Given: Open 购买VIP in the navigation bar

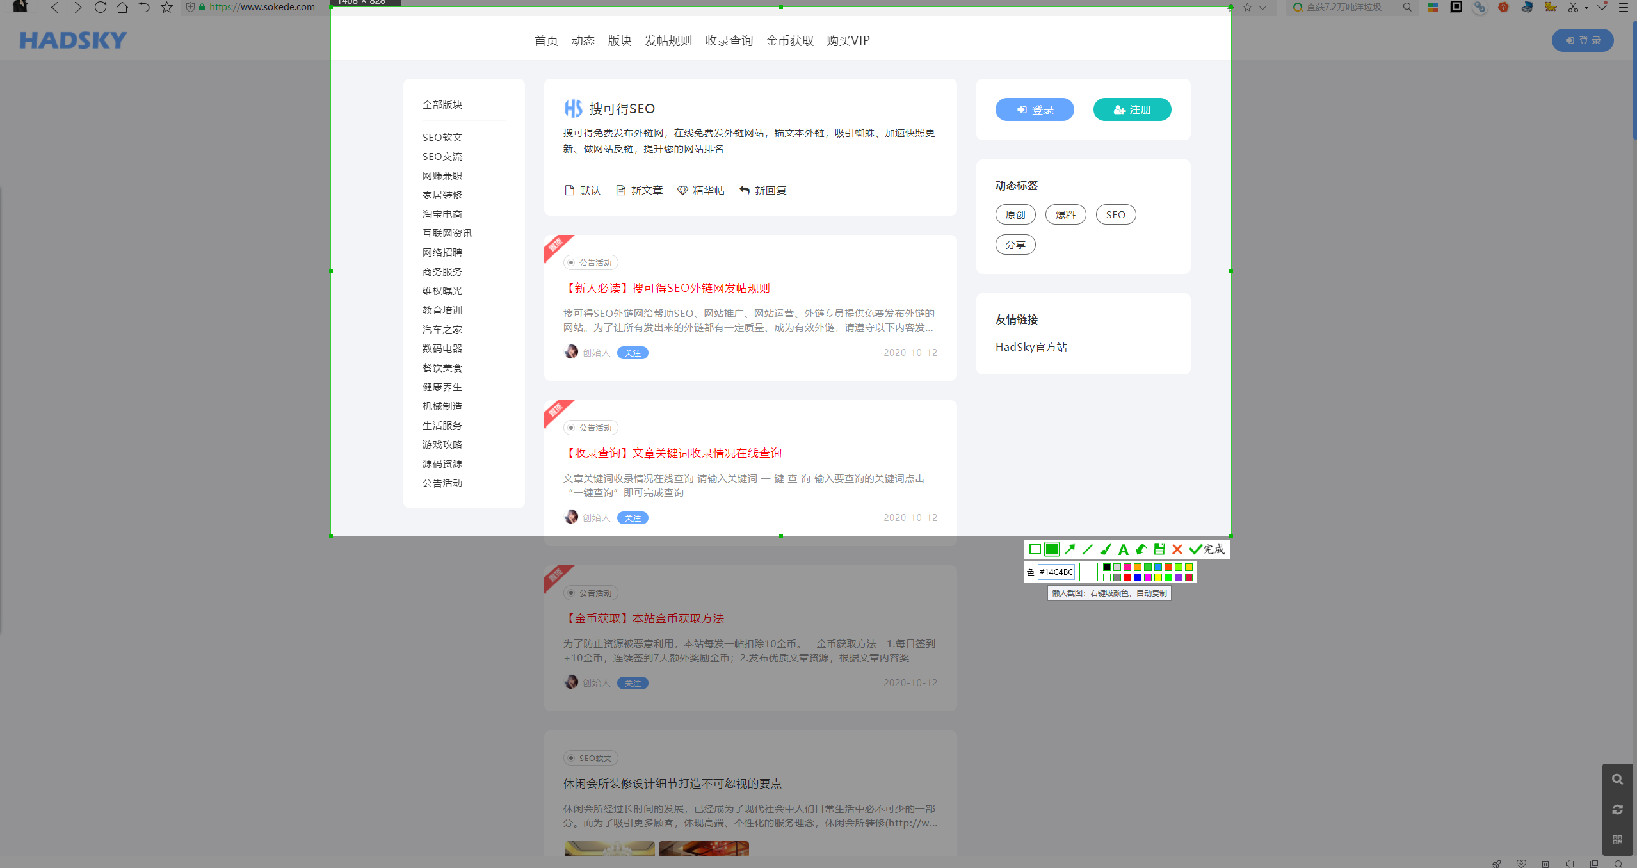Looking at the screenshot, I should click(848, 40).
